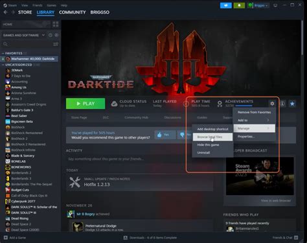
Task: Select Browse local files in submenu
Action: point(212,137)
